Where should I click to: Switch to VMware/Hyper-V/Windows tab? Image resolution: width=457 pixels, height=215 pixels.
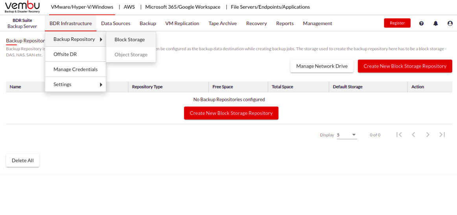pyautogui.click(x=82, y=7)
